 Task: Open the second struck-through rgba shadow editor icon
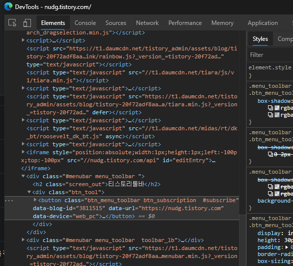point(271,193)
